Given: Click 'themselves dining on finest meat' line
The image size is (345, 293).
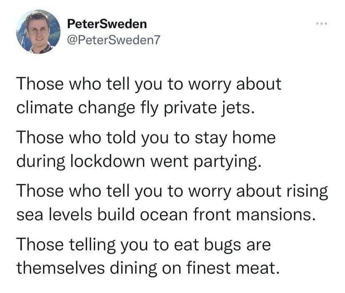Looking at the screenshot, I should tap(148, 268).
